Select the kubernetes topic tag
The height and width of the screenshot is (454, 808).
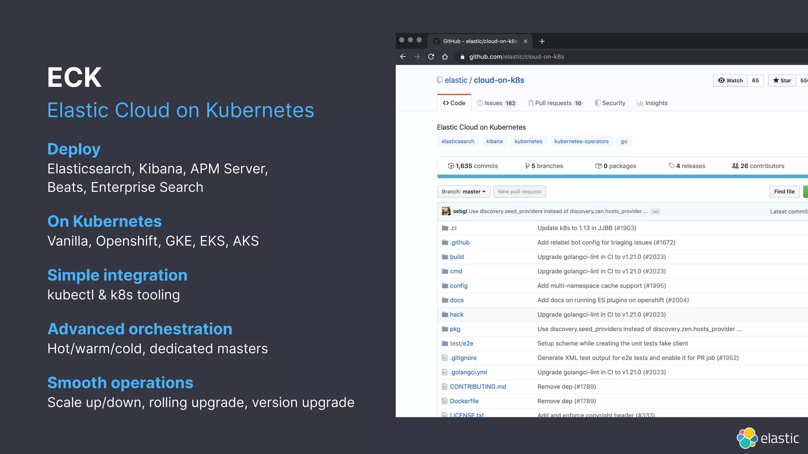coord(528,141)
